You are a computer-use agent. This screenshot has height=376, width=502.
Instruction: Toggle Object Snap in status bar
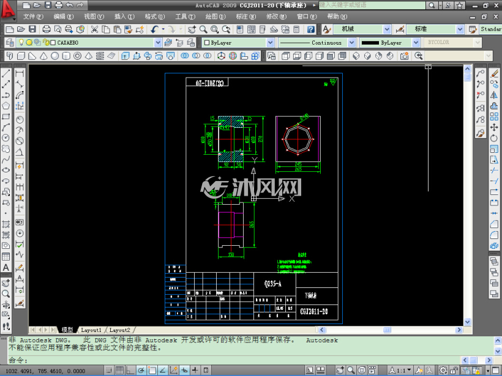click(152, 370)
